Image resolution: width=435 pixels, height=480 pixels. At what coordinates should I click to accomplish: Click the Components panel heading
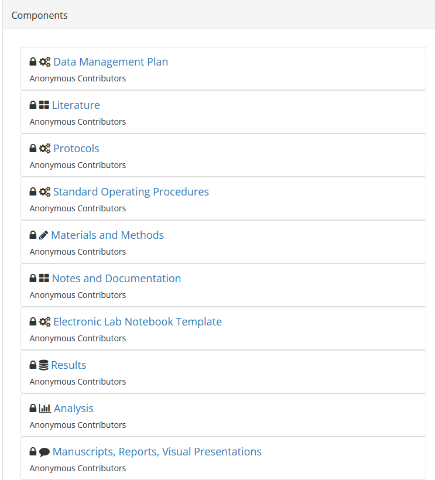[39, 15]
